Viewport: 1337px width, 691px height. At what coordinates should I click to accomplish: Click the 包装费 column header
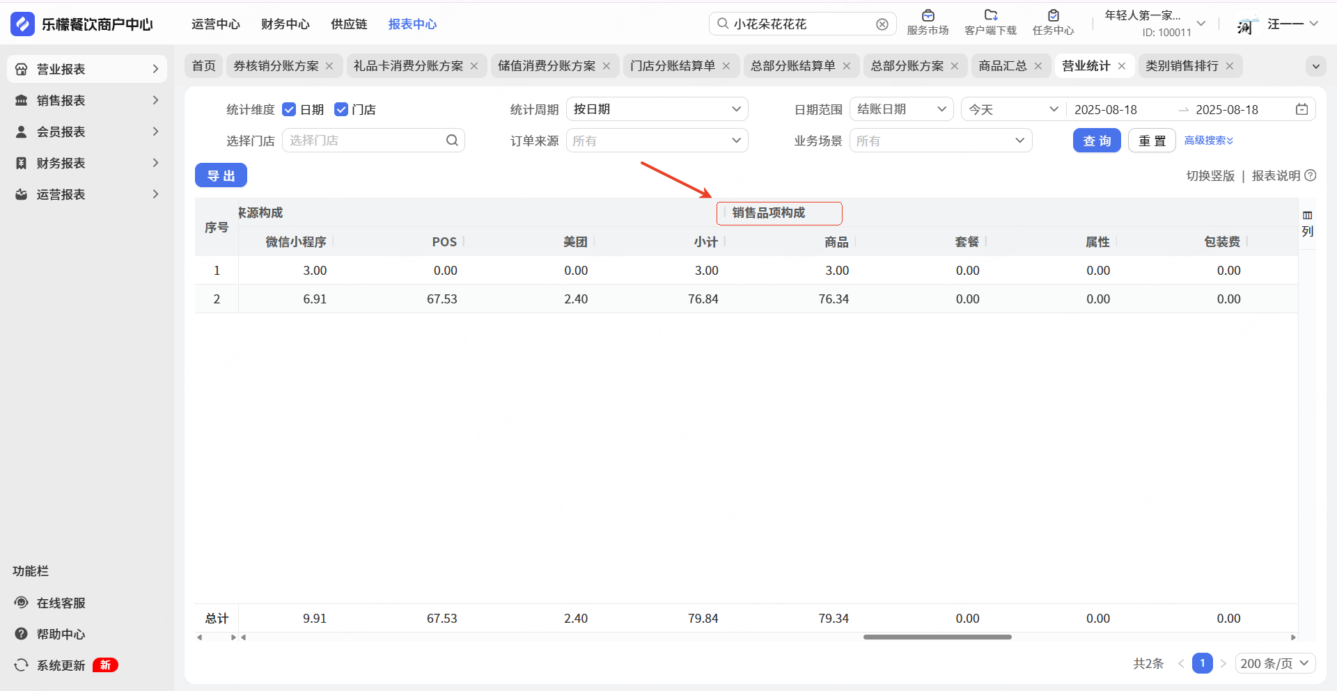pyautogui.click(x=1222, y=242)
